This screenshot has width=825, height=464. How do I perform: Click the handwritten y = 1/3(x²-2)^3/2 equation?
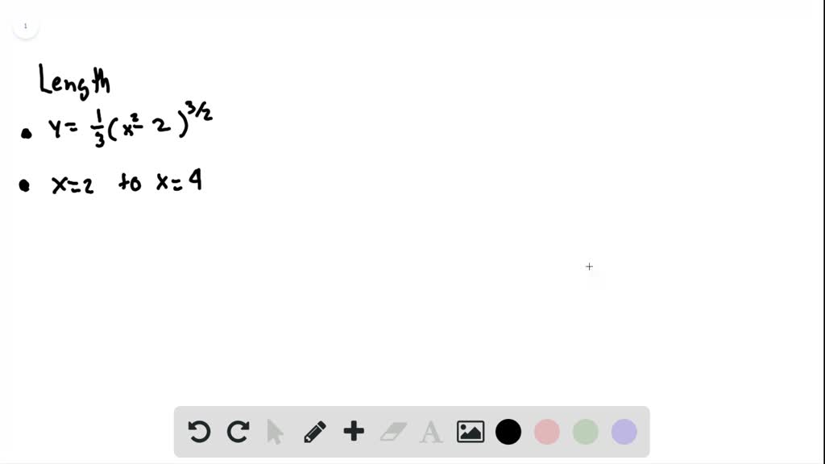[x=131, y=125]
